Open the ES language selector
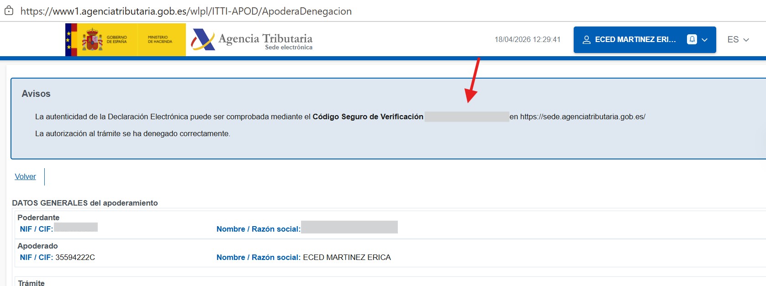 coord(733,40)
